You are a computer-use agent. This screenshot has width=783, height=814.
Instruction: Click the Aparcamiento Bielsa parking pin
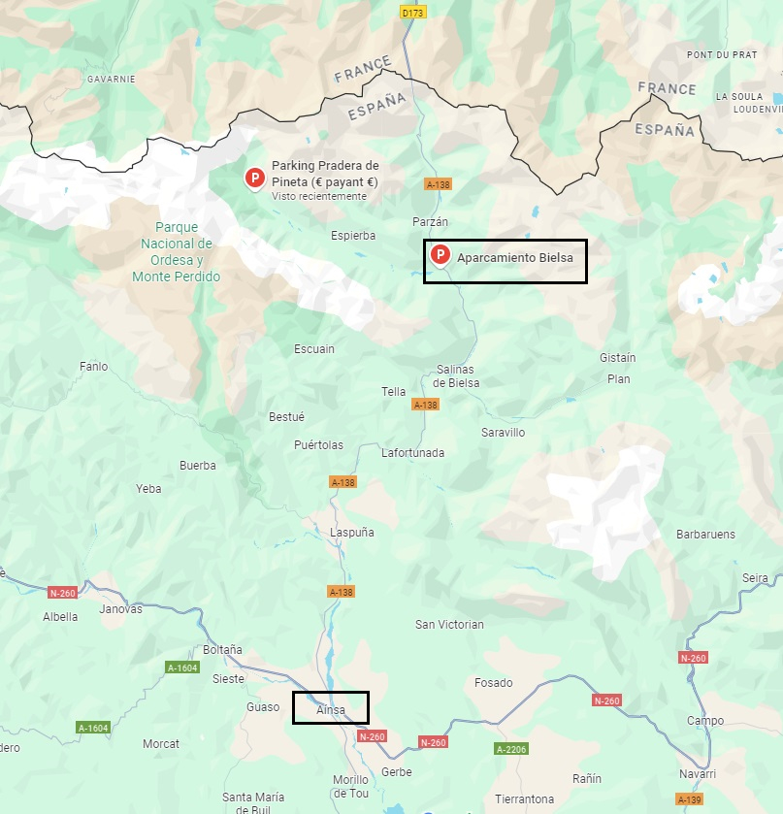[x=440, y=255]
